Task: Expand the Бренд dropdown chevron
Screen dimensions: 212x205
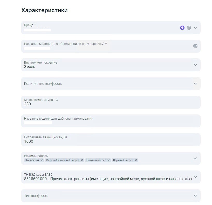Action: point(195,28)
